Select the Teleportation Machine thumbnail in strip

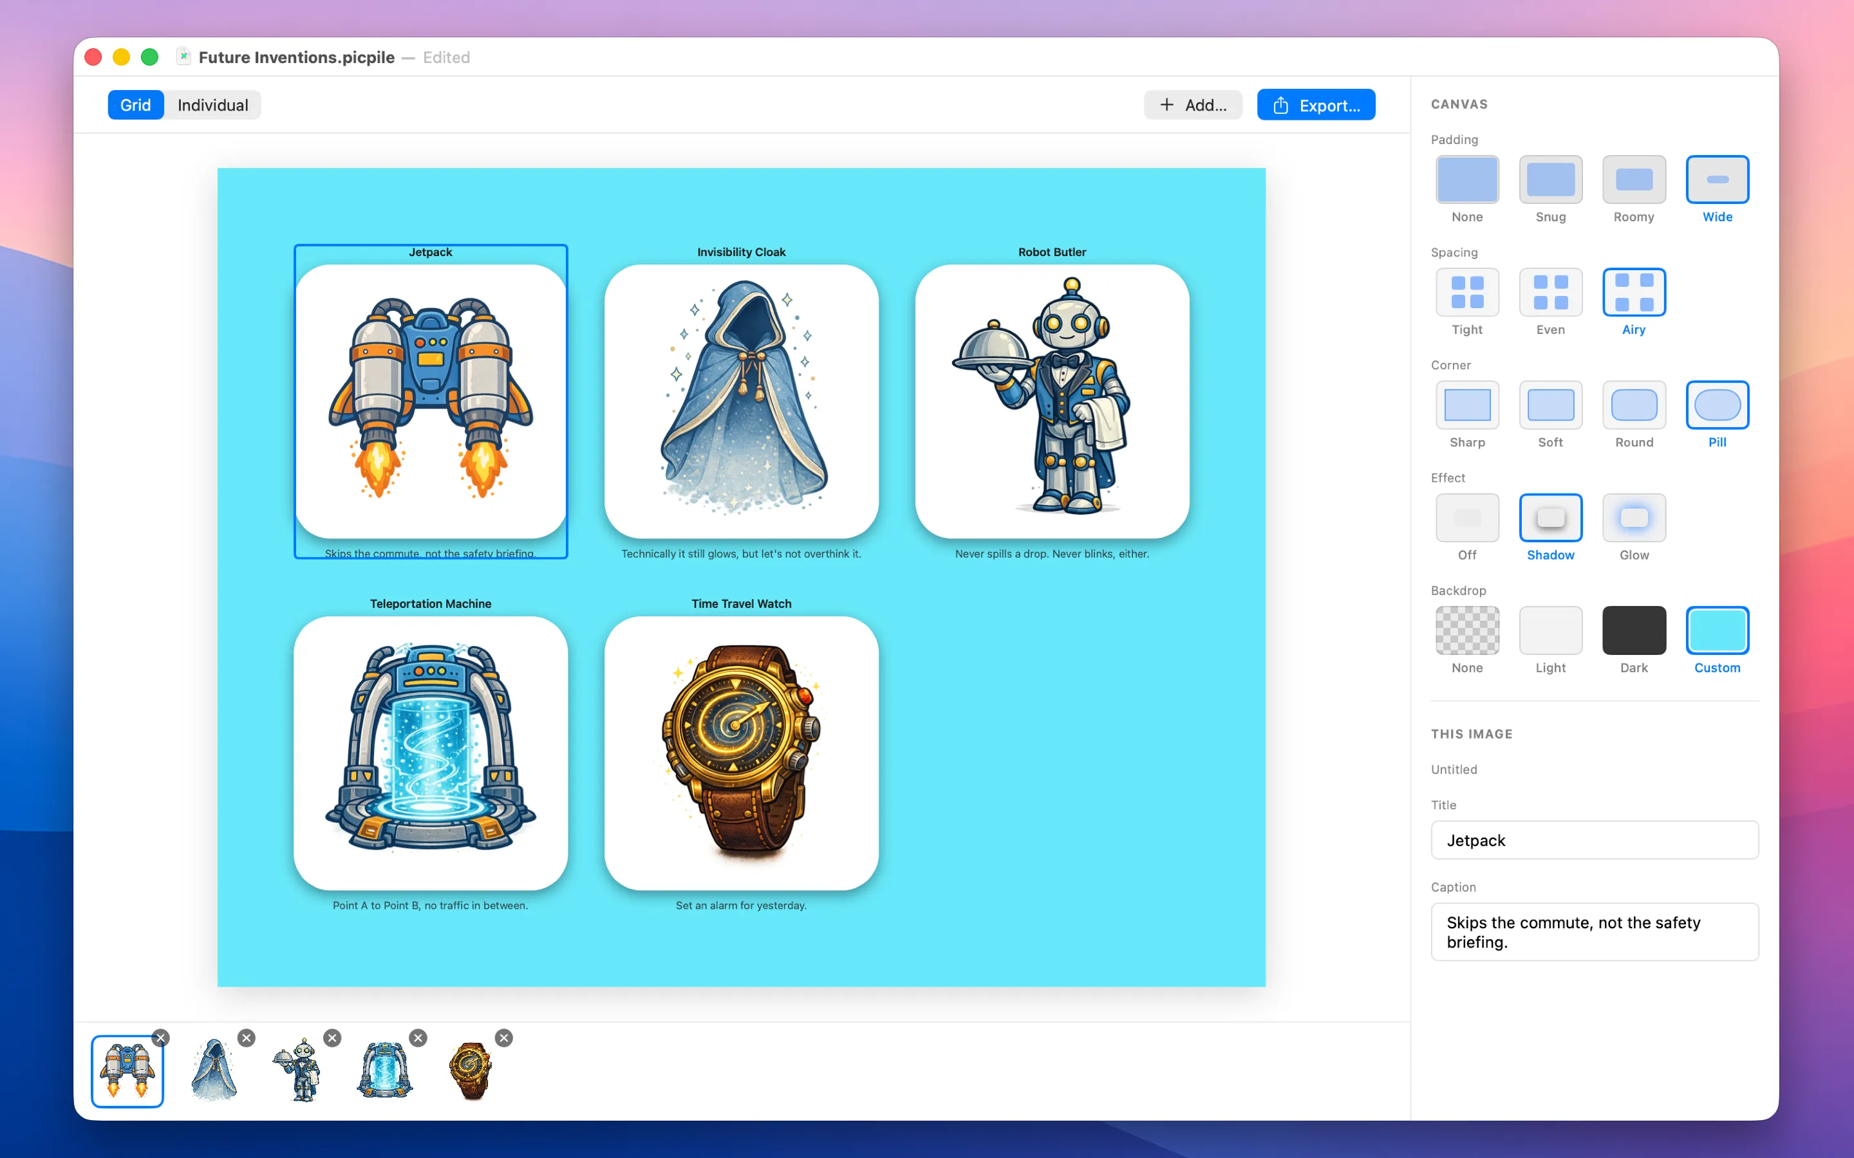pyautogui.click(x=384, y=1071)
